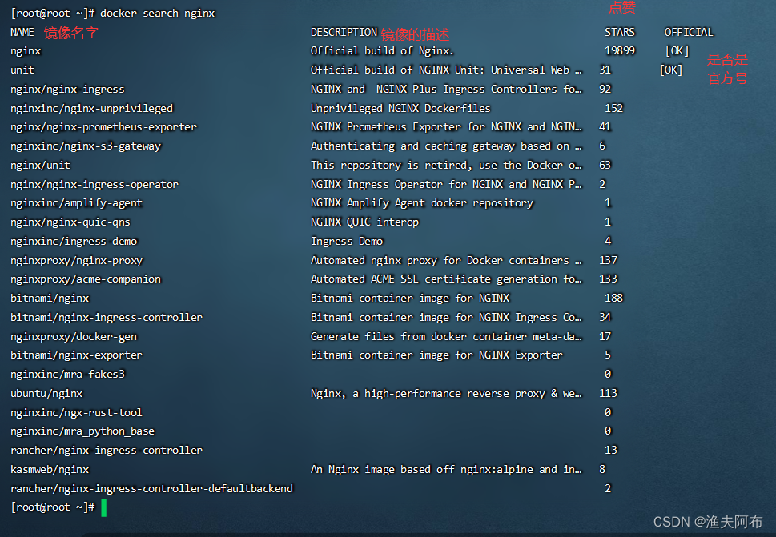Click "Automated ACME SSL certificate" description
Viewport: 776px width, 537px height.
(x=446, y=279)
